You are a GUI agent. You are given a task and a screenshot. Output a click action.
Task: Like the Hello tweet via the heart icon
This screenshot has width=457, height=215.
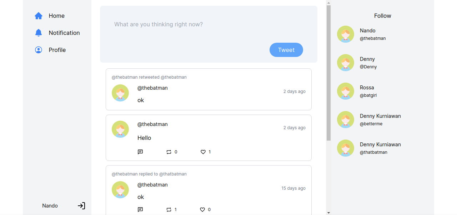(203, 152)
